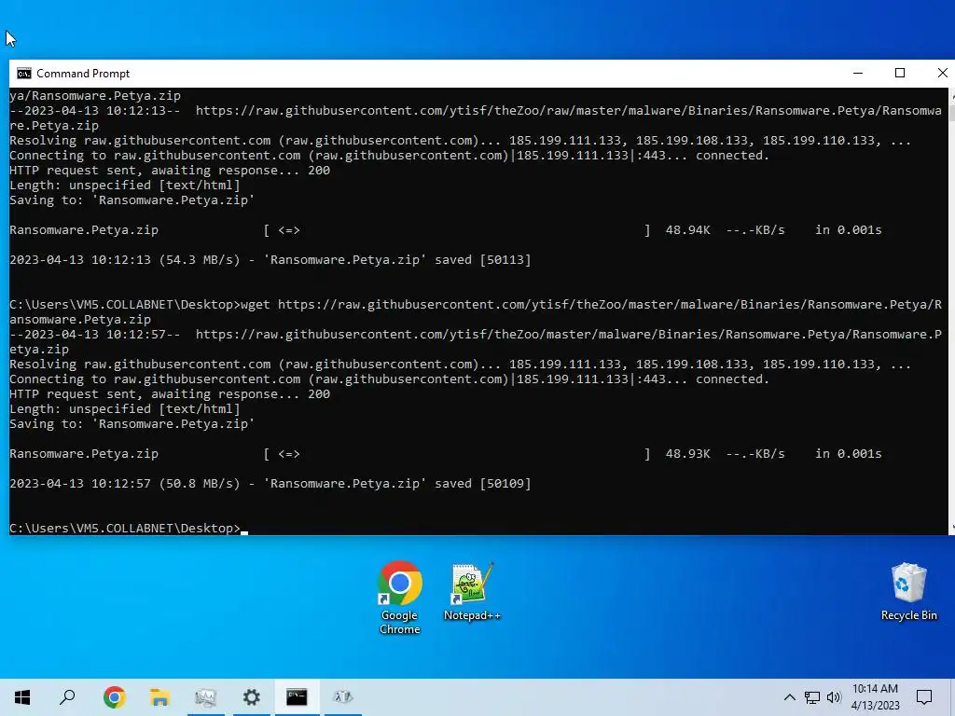Launch Chrome from the taskbar
Image resolution: width=955 pixels, height=716 pixels.
(114, 697)
